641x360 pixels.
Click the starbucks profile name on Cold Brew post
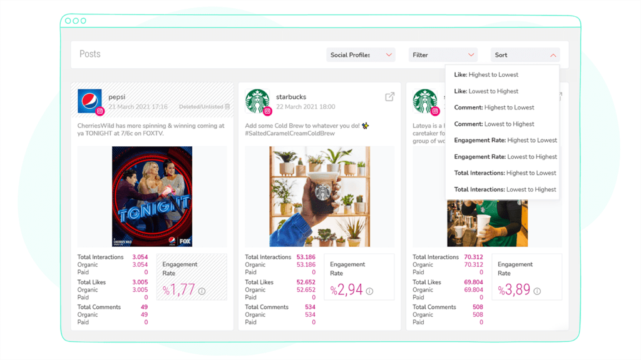tap(291, 97)
